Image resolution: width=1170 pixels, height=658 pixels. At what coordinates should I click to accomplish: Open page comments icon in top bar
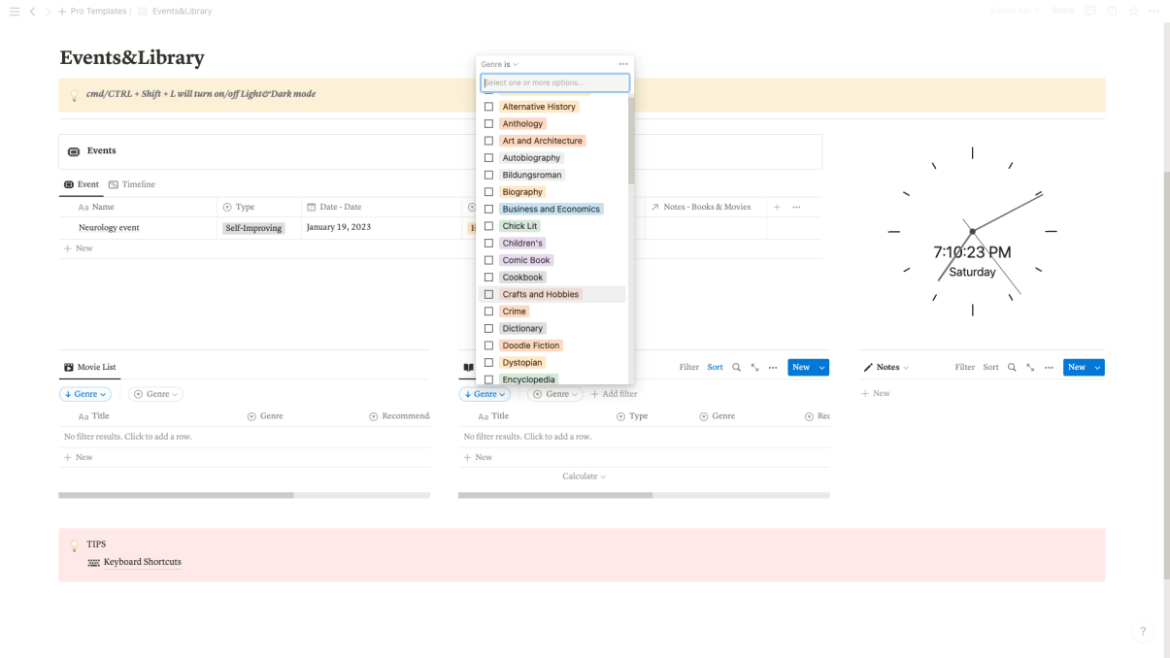1089,11
